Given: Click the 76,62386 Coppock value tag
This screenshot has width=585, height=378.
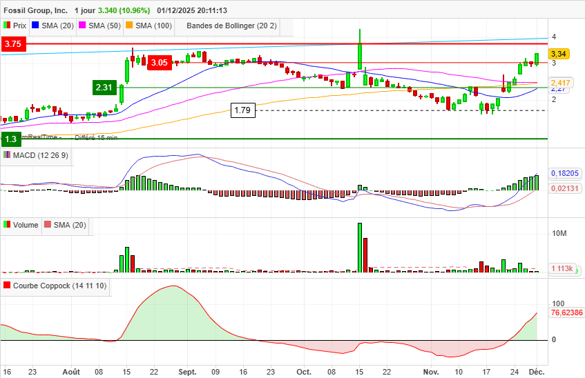Looking at the screenshot, I should point(566,312).
